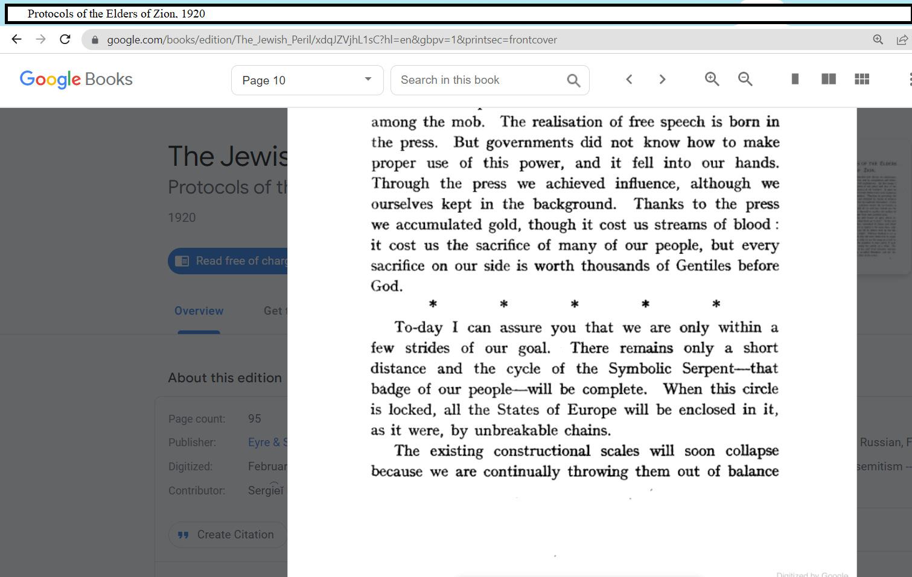This screenshot has width=912, height=577.
Task: Zoom out of the book page
Action: [745, 79]
